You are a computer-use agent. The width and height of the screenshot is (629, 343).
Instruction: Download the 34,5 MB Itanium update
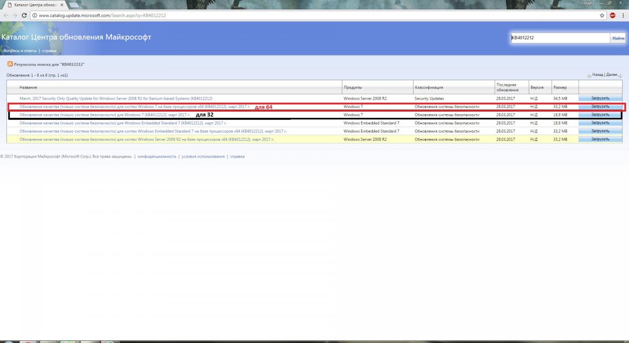600,98
